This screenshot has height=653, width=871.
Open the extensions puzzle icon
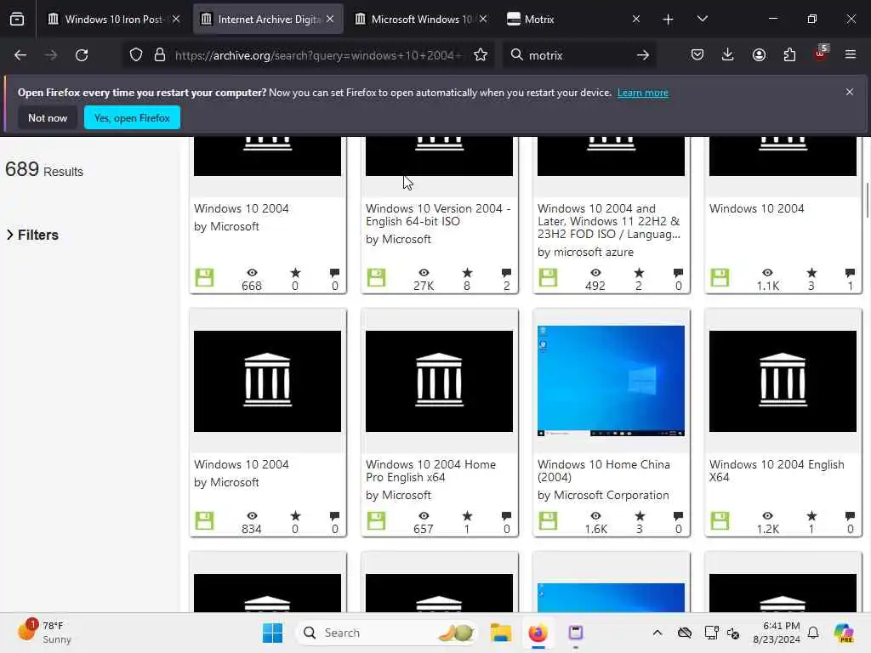point(789,55)
